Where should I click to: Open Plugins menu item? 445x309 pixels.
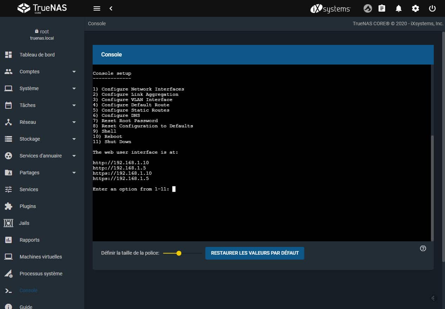click(42, 206)
